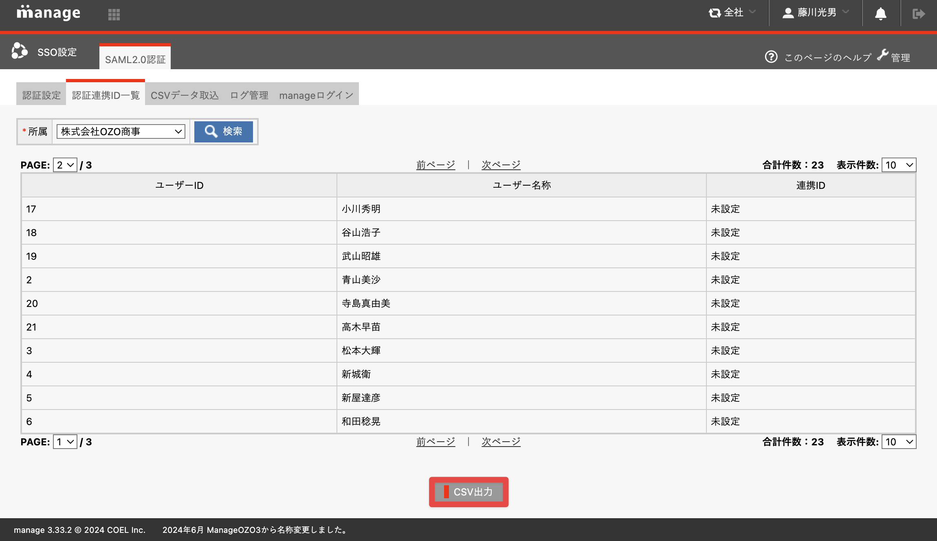
Task: Click user name 小川秀明
Action: [x=361, y=209]
